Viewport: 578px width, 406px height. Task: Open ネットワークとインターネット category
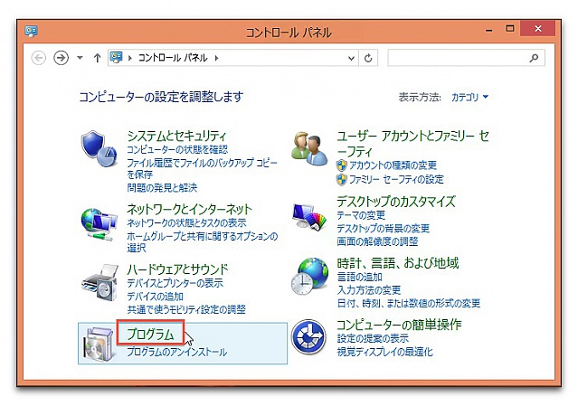point(189,209)
